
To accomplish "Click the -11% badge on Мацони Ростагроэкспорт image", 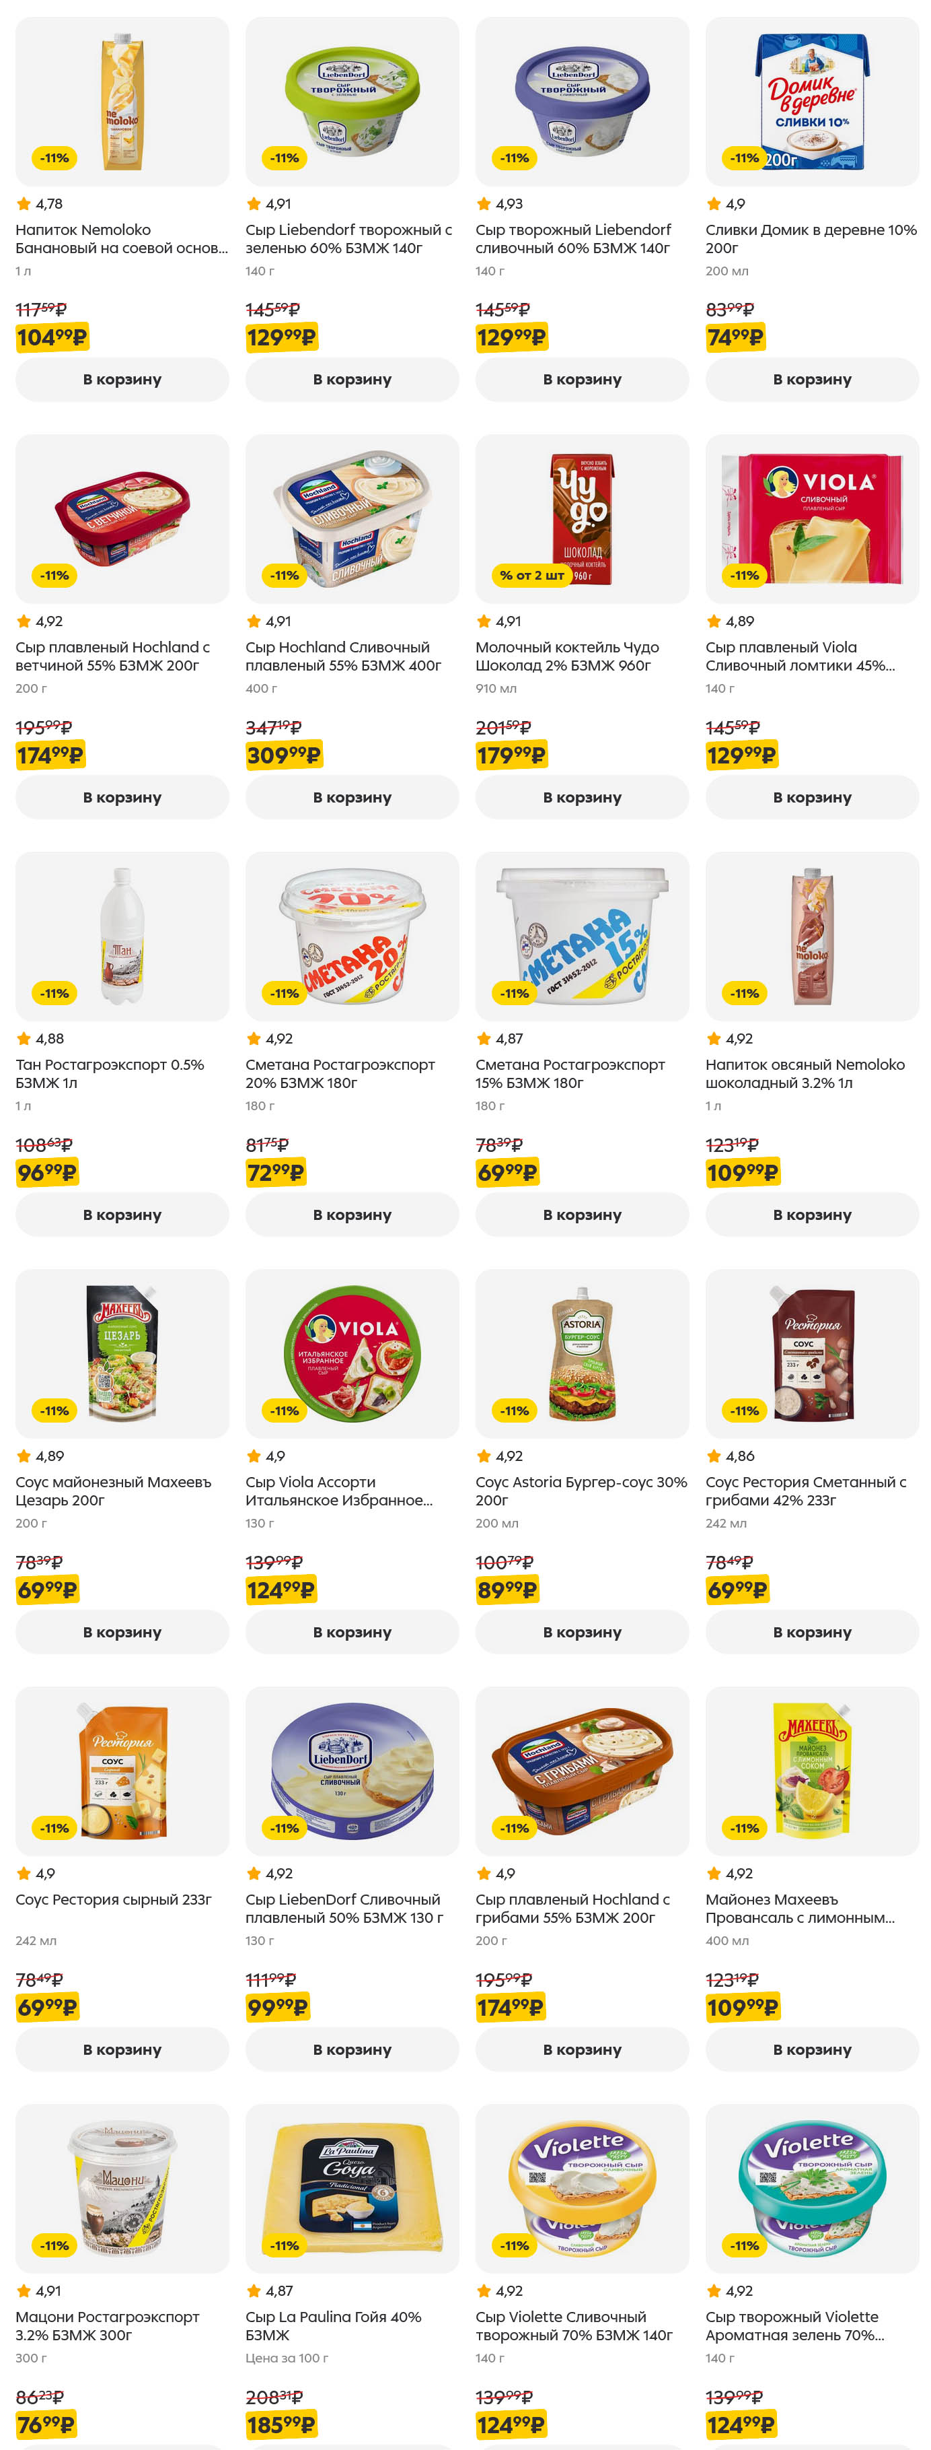I will (54, 2245).
